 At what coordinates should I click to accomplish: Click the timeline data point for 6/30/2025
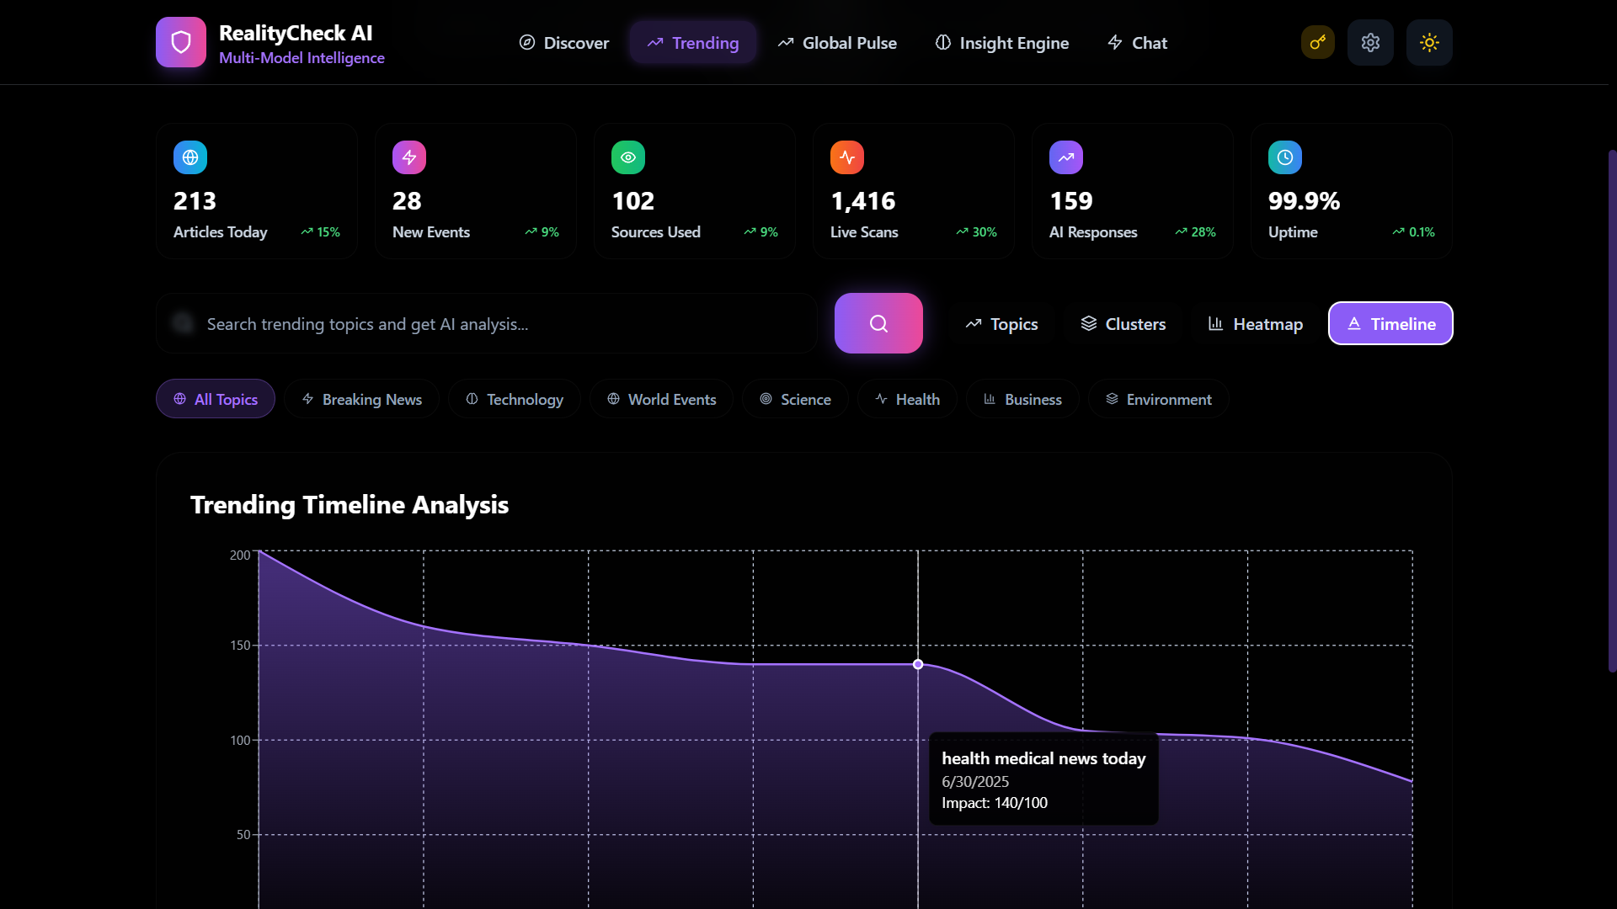pos(918,665)
